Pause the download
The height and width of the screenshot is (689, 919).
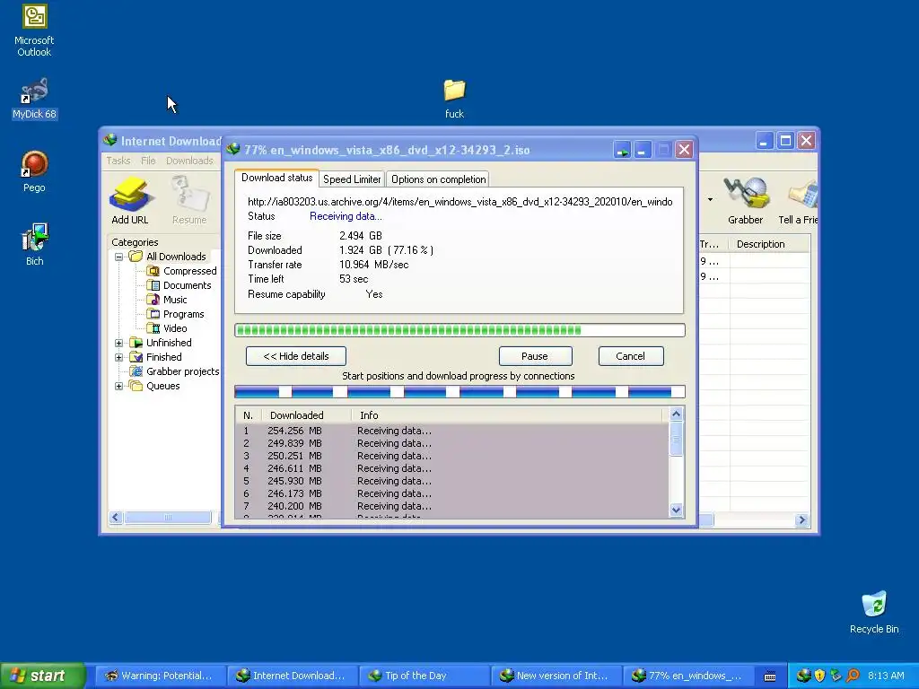535,356
